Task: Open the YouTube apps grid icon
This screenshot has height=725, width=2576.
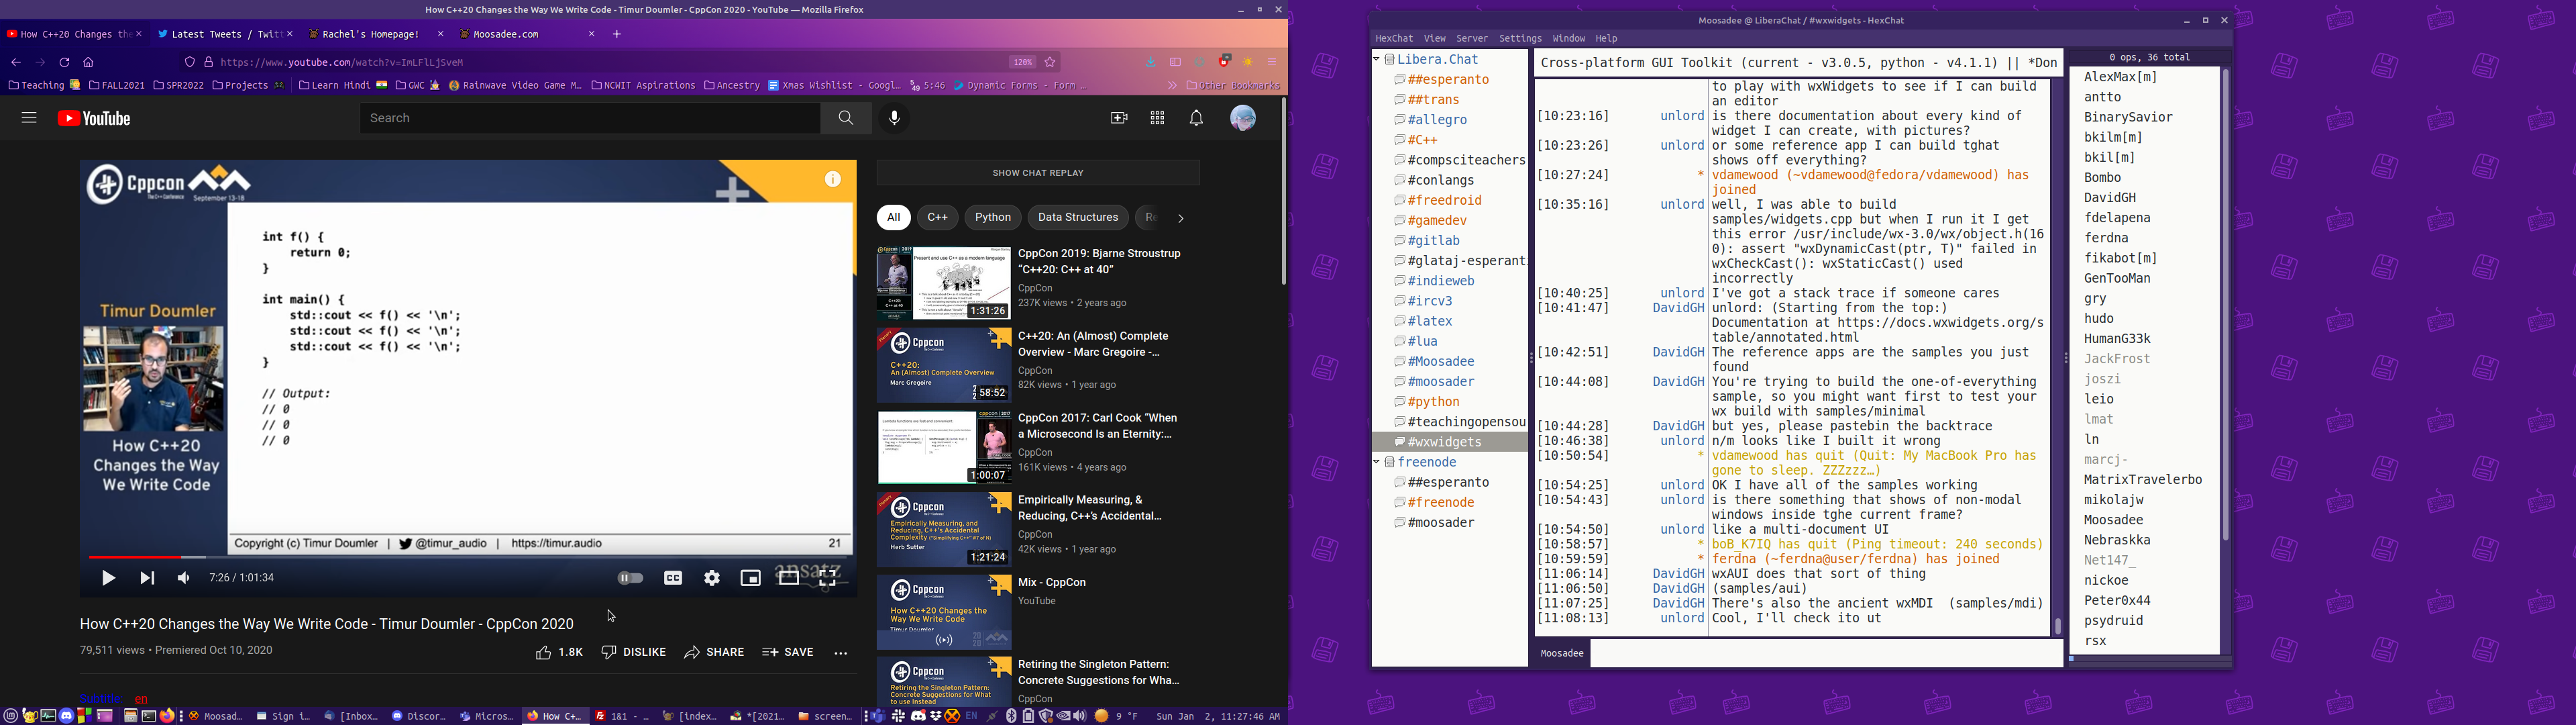Action: pyautogui.click(x=1157, y=118)
